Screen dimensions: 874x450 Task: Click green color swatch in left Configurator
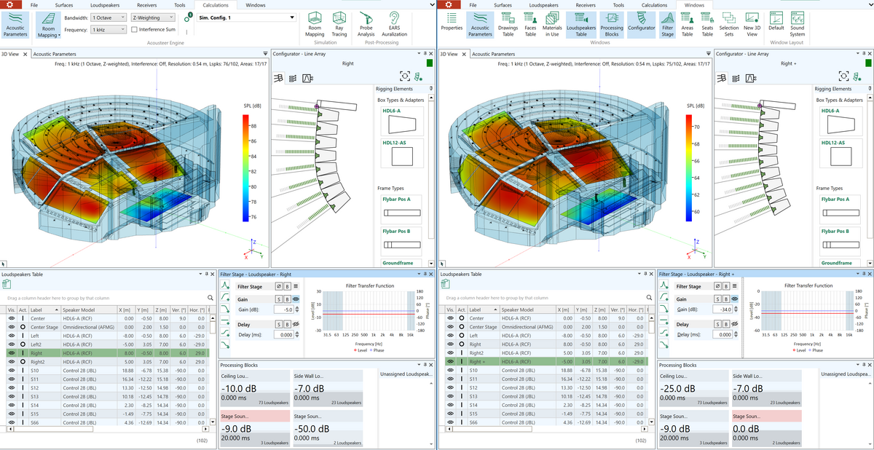pos(430,63)
